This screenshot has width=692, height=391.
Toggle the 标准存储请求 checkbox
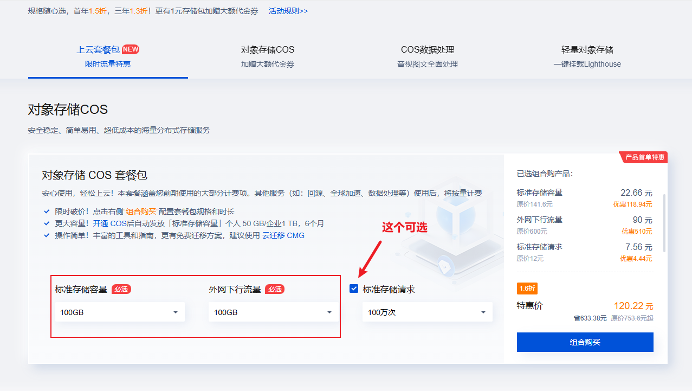(354, 289)
